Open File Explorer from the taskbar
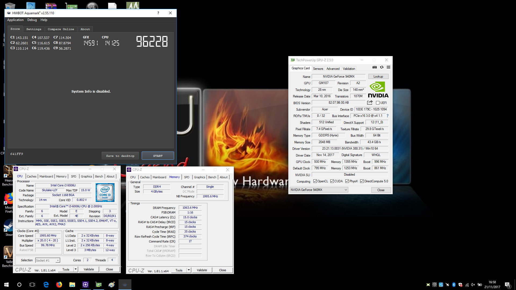Screen dimensions: 516x290 pos(72,284)
